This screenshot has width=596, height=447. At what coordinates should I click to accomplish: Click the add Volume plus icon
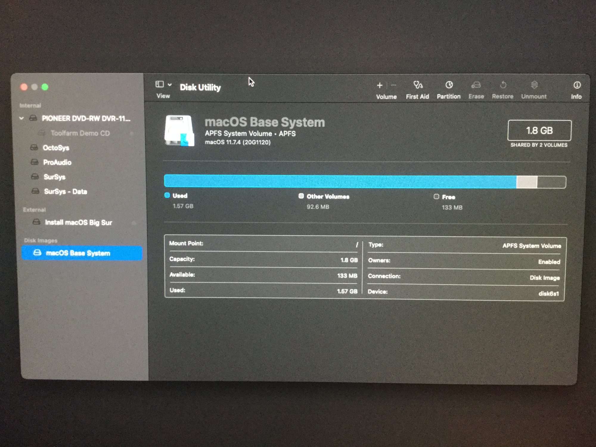coord(379,86)
